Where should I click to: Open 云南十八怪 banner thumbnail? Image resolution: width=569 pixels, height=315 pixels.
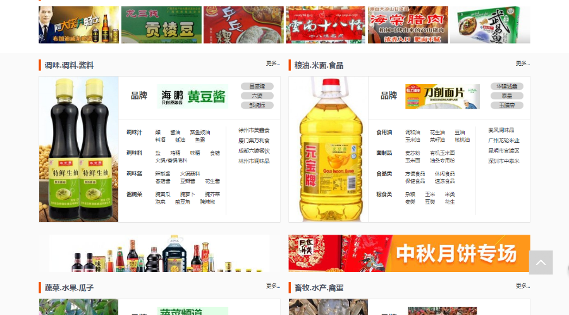[326, 25]
